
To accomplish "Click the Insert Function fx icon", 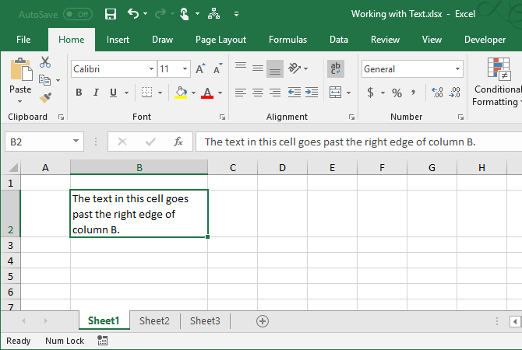I will tap(178, 142).
